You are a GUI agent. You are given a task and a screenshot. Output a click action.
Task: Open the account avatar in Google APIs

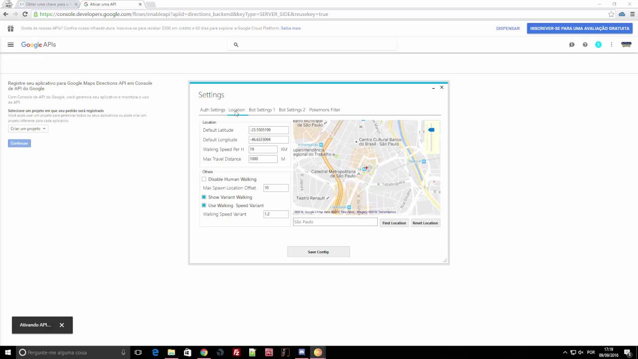click(627, 44)
